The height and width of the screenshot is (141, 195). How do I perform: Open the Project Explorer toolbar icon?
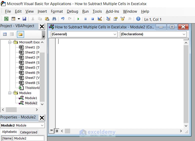[x=108, y=19]
